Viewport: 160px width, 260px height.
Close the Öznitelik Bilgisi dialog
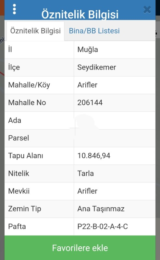pyautogui.click(x=147, y=10)
